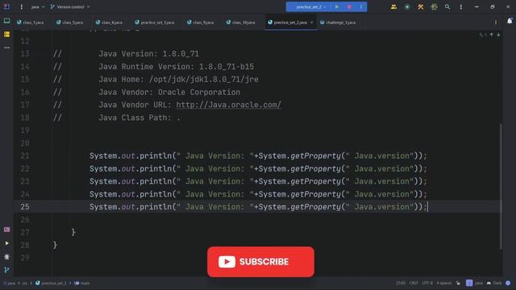Viewport: 516px width, 290px height.
Task: Click the 'Java Version: 1.8.0_71' comment
Action: click(148, 54)
